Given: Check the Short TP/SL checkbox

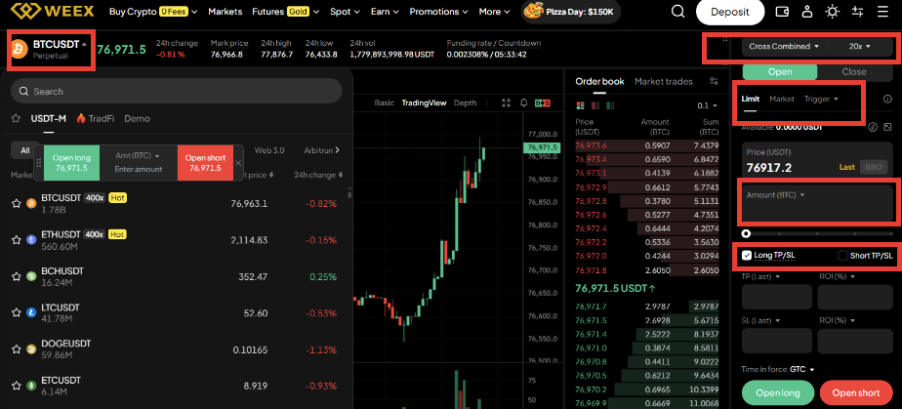Looking at the screenshot, I should [x=842, y=256].
